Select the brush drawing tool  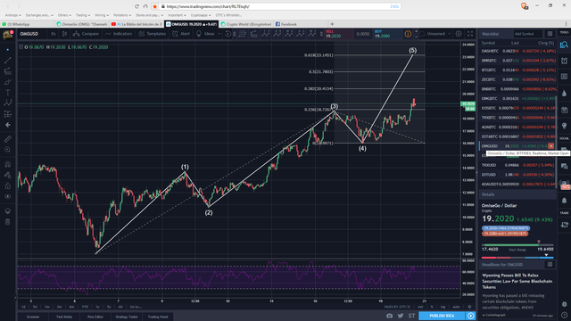[8, 82]
